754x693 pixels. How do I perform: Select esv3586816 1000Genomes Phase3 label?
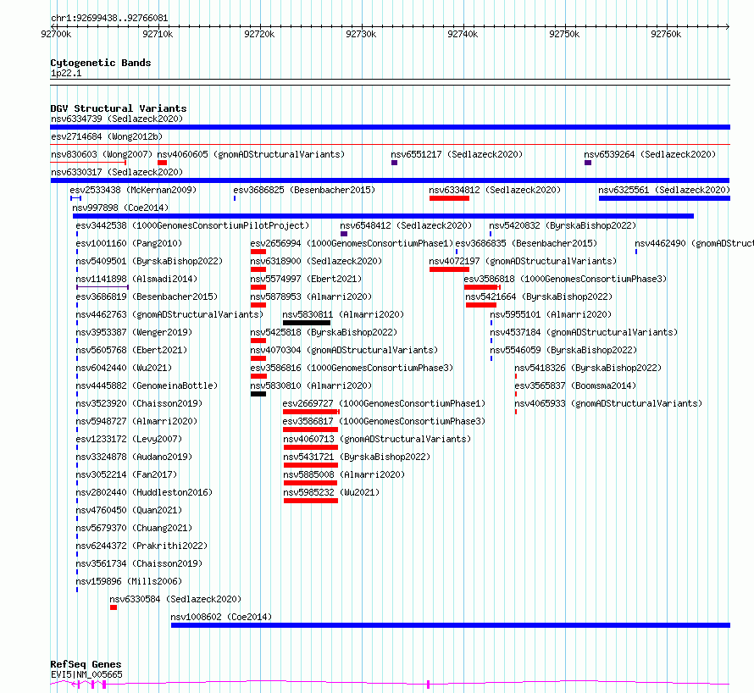(x=352, y=368)
